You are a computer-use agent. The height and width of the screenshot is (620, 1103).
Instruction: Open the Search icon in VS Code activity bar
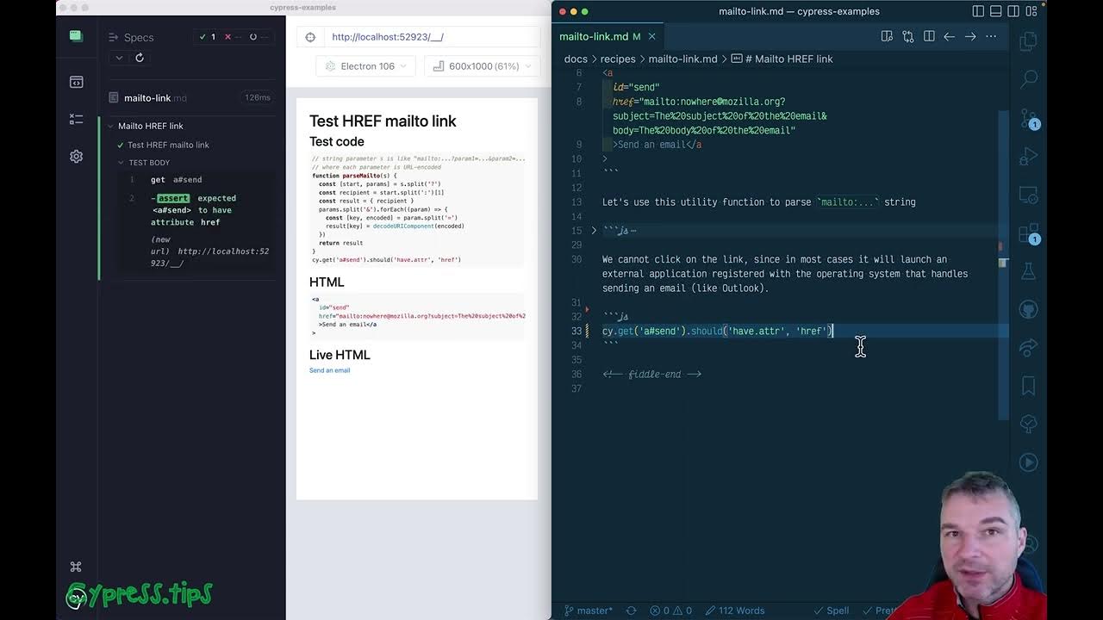click(1028, 79)
